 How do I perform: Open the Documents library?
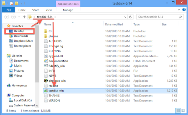[21, 61]
